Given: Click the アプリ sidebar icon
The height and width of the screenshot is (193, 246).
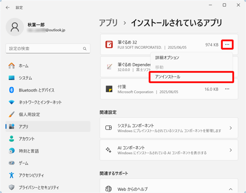Looking at the screenshot, I should click(11, 127).
